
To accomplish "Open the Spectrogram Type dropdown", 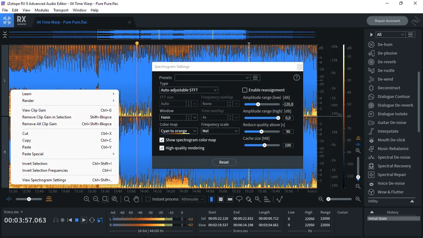I will 189,90.
